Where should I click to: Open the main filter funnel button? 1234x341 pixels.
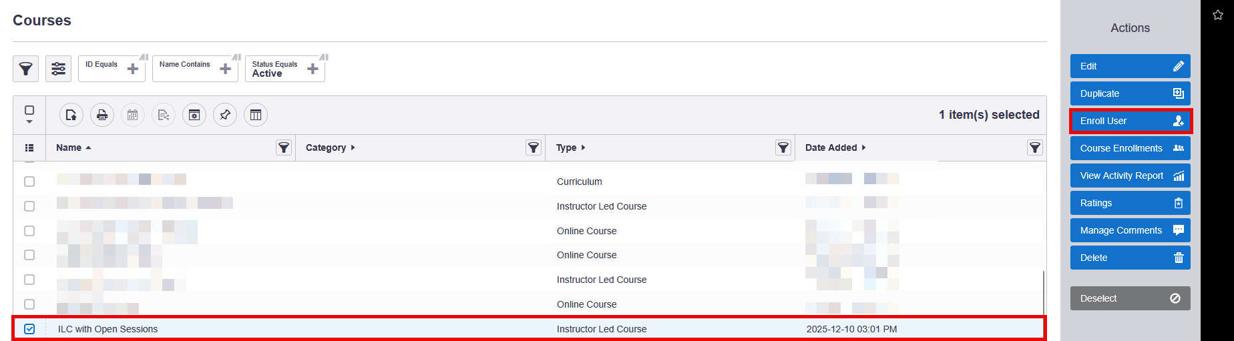[25, 69]
